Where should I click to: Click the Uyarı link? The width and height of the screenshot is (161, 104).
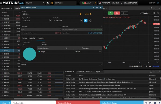tap(87, 14)
